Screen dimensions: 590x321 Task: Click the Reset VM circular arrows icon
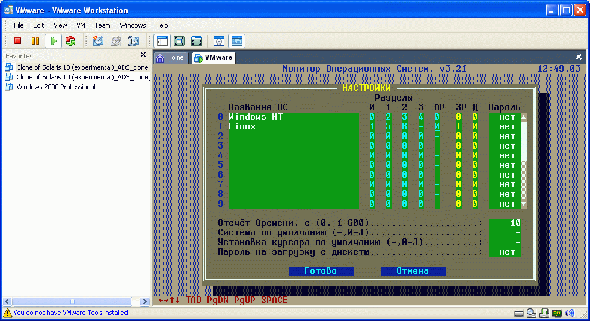point(70,41)
